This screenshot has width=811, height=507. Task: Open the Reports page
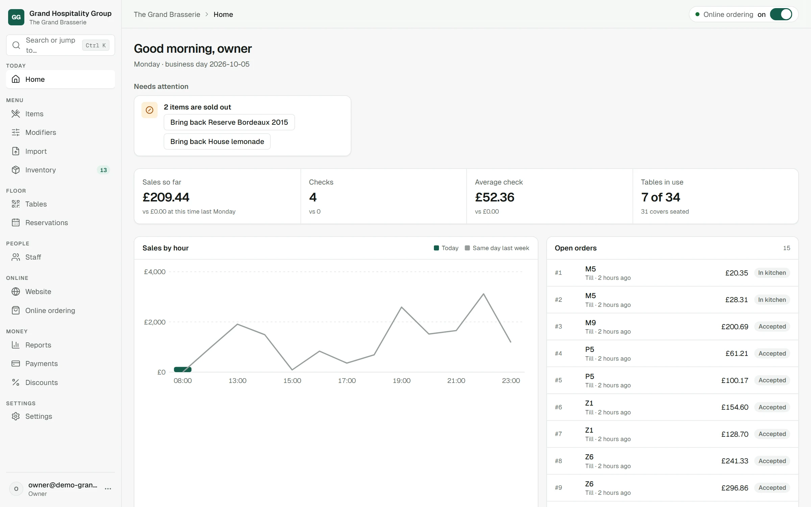point(60,345)
